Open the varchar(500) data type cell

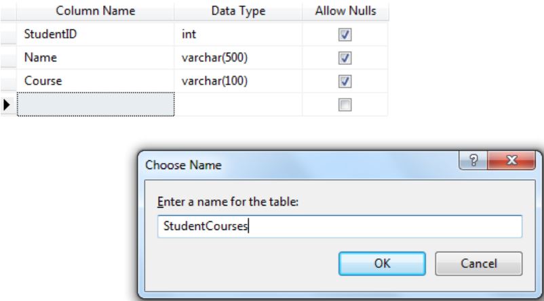pyautogui.click(x=238, y=57)
